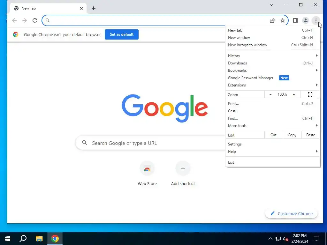Image resolution: width=327 pixels, height=245 pixels.
Task: Open Downloads from the menu
Action: (x=273, y=63)
